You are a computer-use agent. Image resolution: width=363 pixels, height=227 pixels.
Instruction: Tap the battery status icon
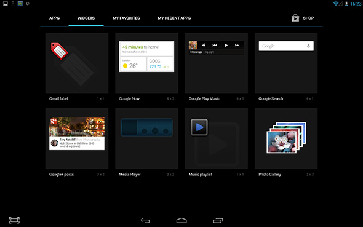(x=346, y=4)
